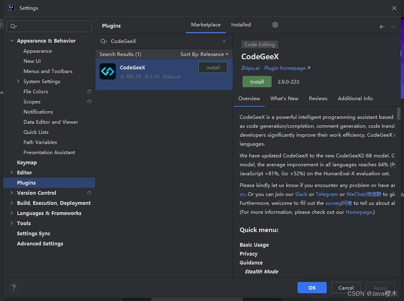Open the Plugin homepage link
The width and height of the screenshot is (404, 301).
point(287,68)
